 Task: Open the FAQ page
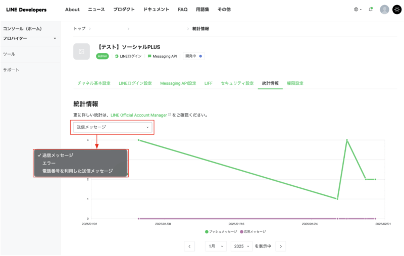click(182, 10)
